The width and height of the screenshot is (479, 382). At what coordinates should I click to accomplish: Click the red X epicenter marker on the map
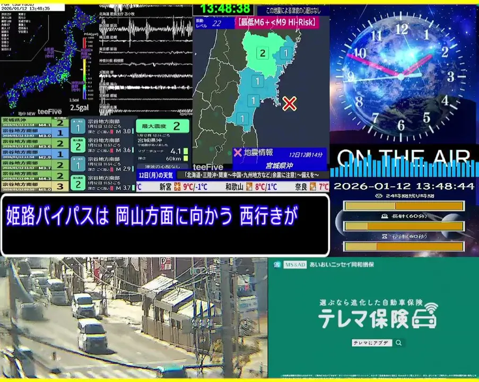click(289, 103)
